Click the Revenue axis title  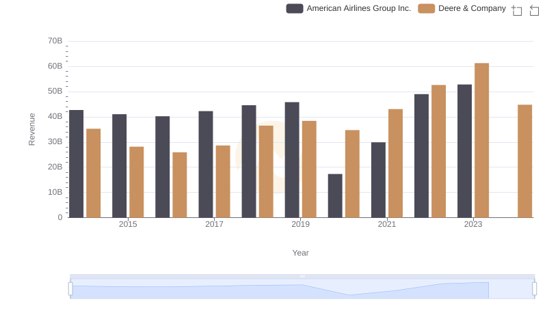(31, 129)
